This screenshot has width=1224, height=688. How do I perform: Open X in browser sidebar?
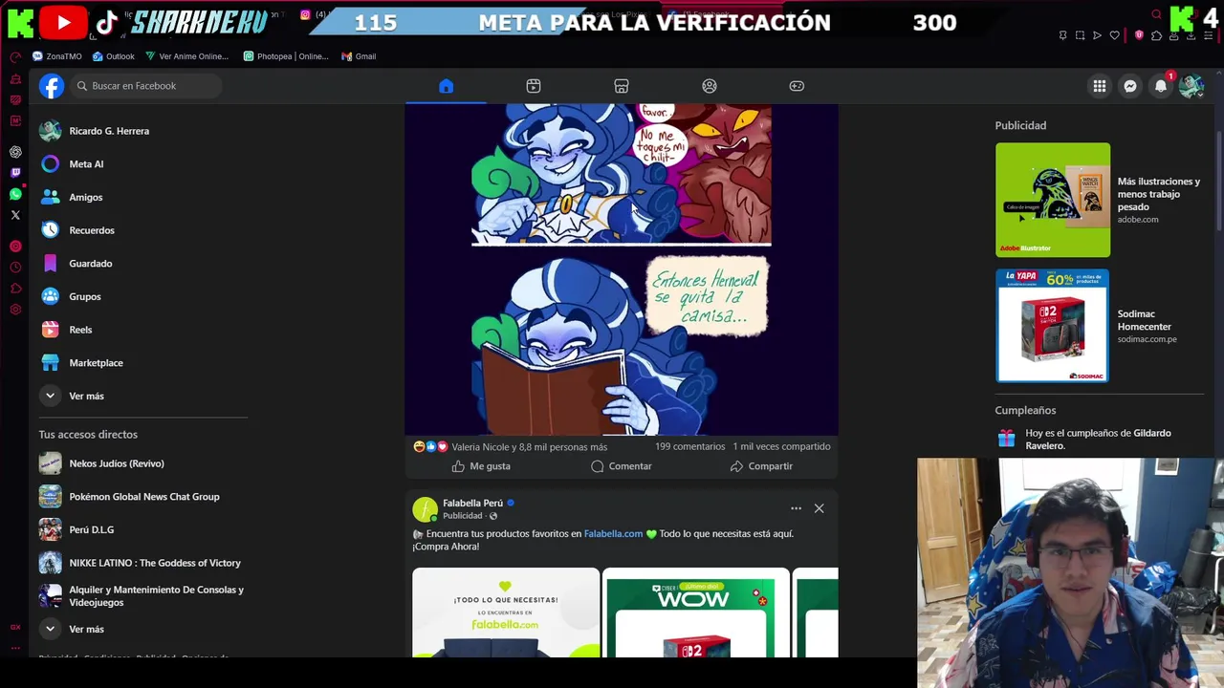click(15, 215)
